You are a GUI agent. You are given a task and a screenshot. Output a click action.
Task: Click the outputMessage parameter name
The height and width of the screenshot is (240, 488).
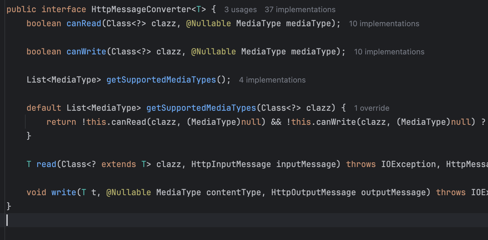394,192
